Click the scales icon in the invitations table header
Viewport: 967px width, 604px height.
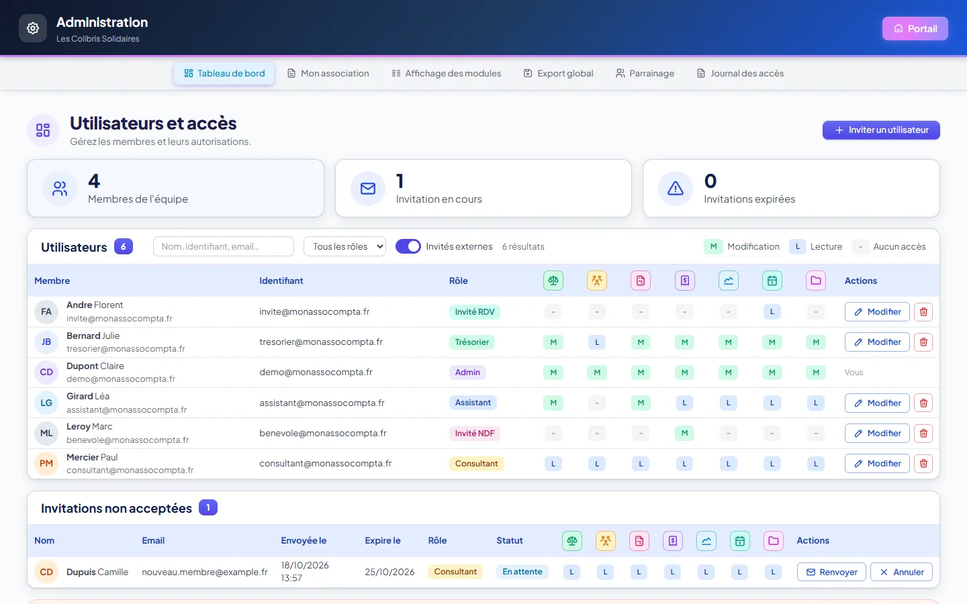pyautogui.click(x=572, y=541)
